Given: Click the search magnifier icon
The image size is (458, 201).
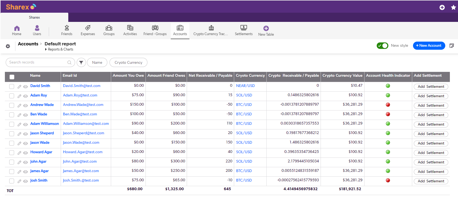Looking at the screenshot, I should click(x=69, y=62).
